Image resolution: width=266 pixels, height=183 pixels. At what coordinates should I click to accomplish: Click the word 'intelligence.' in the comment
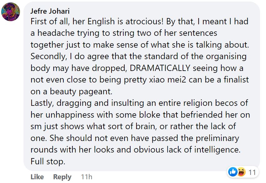pos(217,150)
